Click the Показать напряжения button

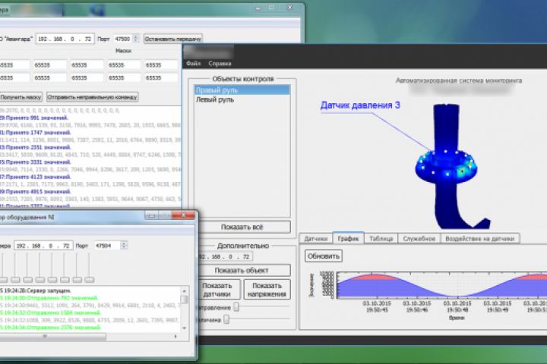point(267,290)
